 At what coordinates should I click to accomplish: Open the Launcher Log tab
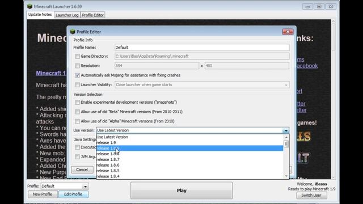tap(67, 15)
